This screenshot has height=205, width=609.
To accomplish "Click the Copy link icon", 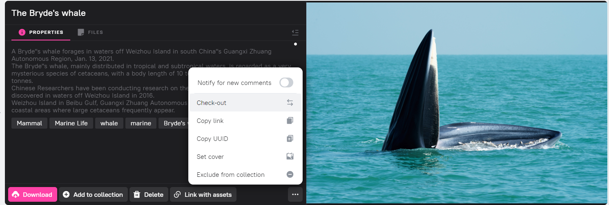I will (x=290, y=121).
